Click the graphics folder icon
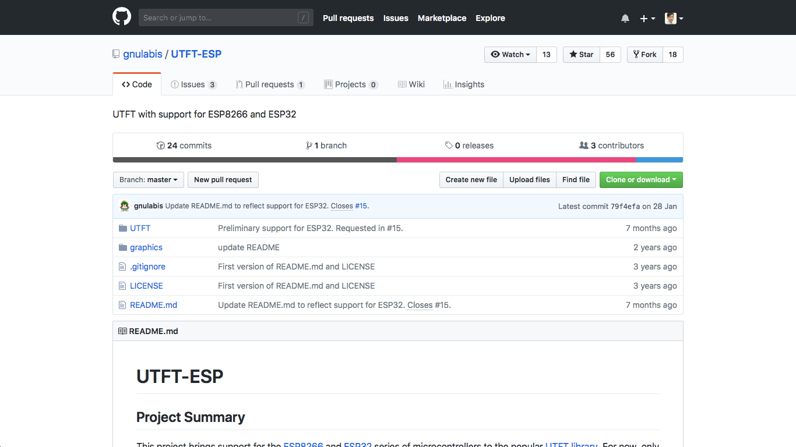 [122, 247]
